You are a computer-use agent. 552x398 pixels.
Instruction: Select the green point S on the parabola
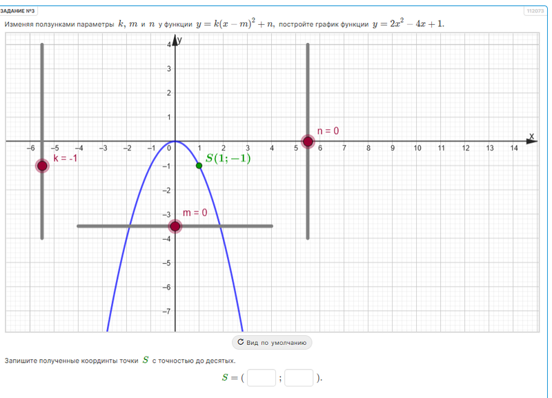tap(199, 165)
